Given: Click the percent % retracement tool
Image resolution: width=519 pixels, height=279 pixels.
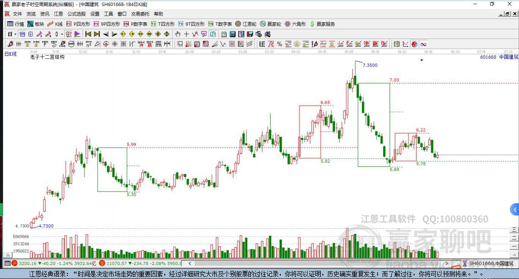Looking at the screenshot, I should (x=279, y=44).
